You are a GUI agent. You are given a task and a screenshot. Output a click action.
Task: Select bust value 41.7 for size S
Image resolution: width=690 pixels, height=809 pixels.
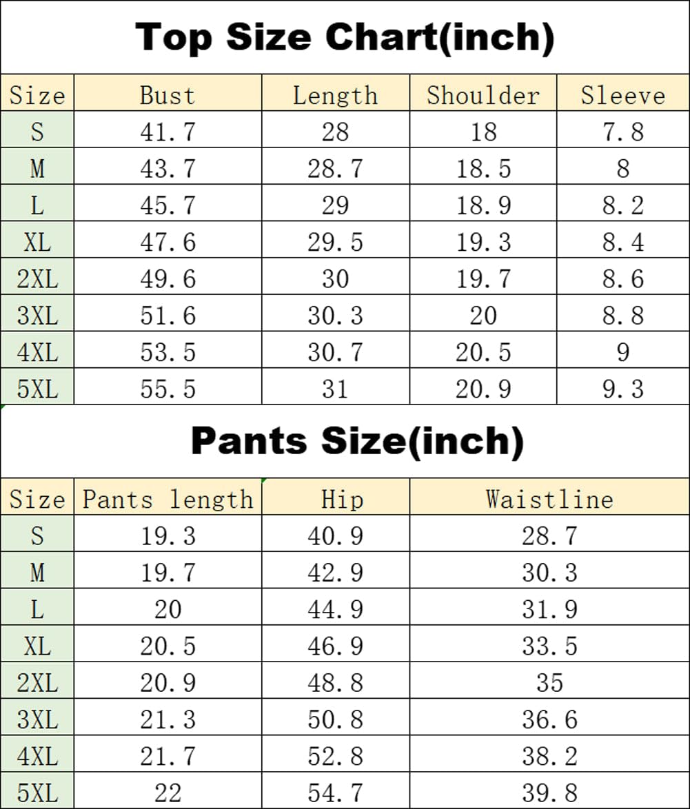click(x=168, y=132)
